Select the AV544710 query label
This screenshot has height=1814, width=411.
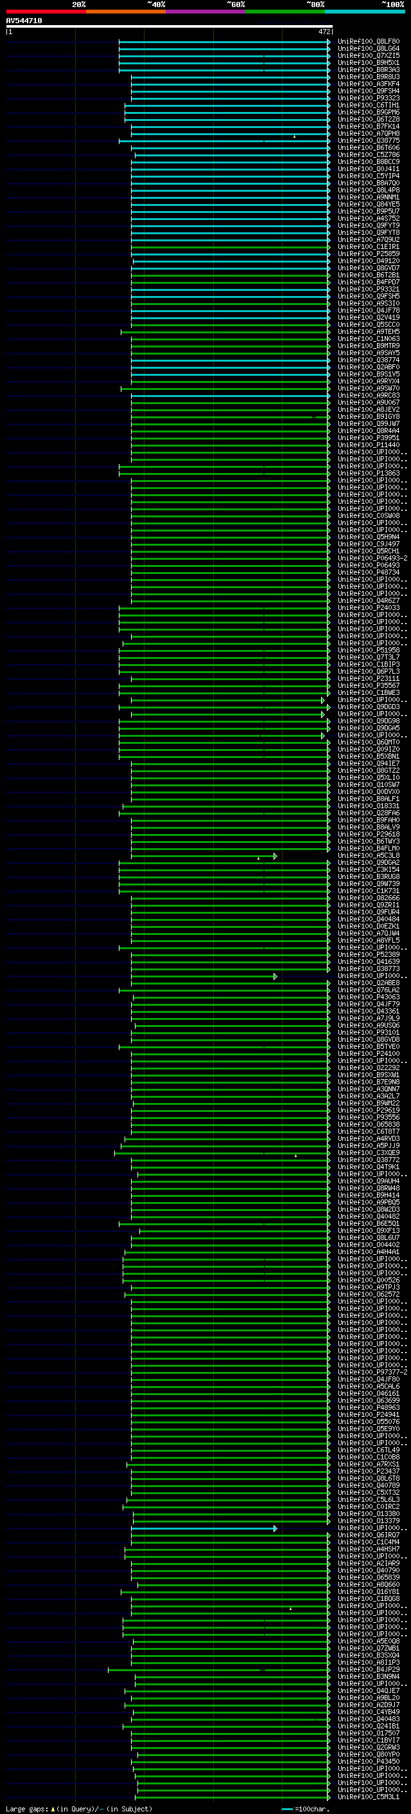[24, 21]
